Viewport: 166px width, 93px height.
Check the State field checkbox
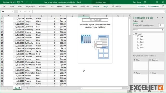[138, 39]
